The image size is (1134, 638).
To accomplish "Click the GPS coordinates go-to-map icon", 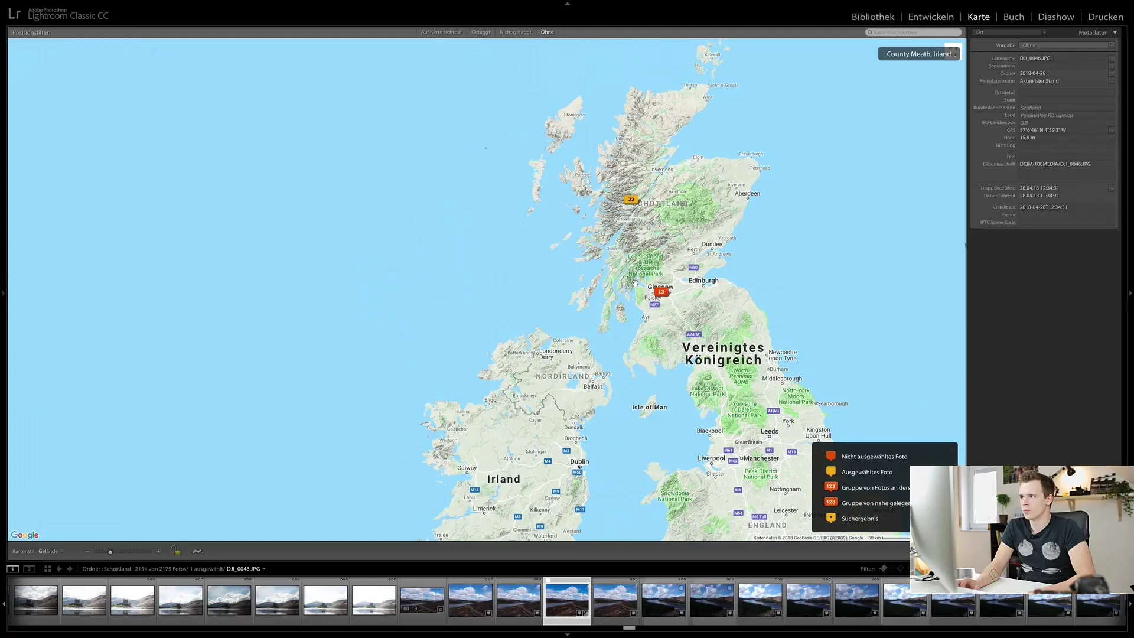I will [x=1112, y=130].
